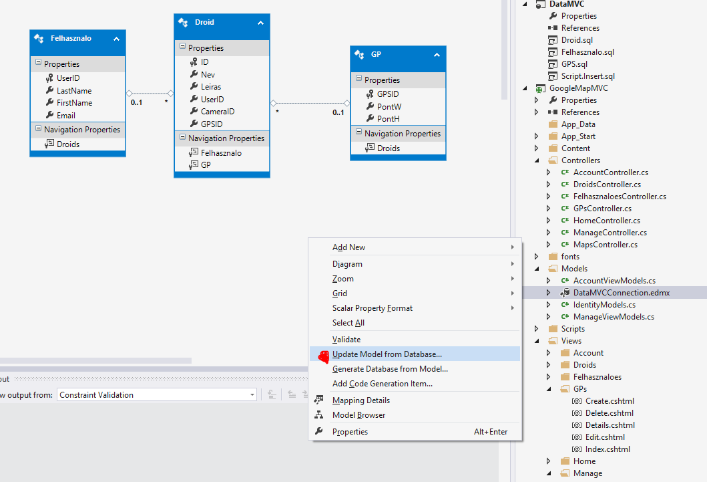This screenshot has width=707, height=482.
Task: Click the edmx icon of DataMVCConnection.edmx
Action: click(565, 293)
